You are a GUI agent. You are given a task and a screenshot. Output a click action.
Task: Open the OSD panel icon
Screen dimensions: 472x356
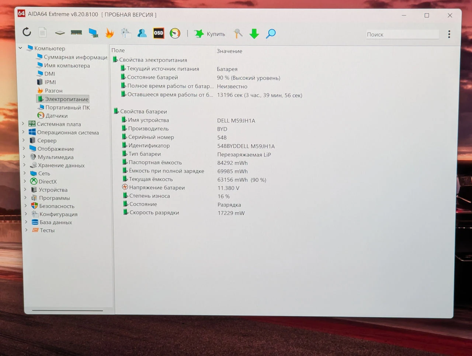click(x=159, y=33)
